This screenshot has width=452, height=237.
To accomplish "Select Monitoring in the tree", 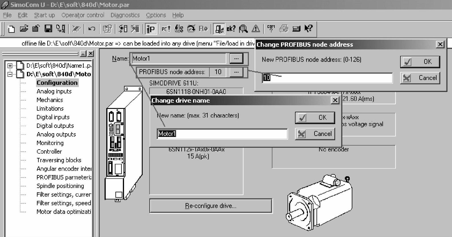I will [x=50, y=143].
